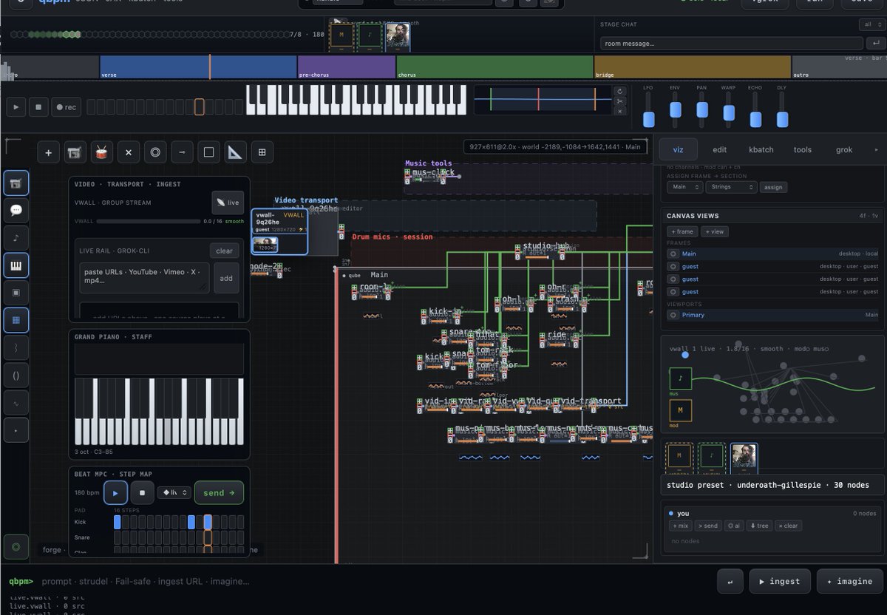Select the concentric circle tool in canvas toolbar
This screenshot has width=887, height=615.
[x=154, y=153]
